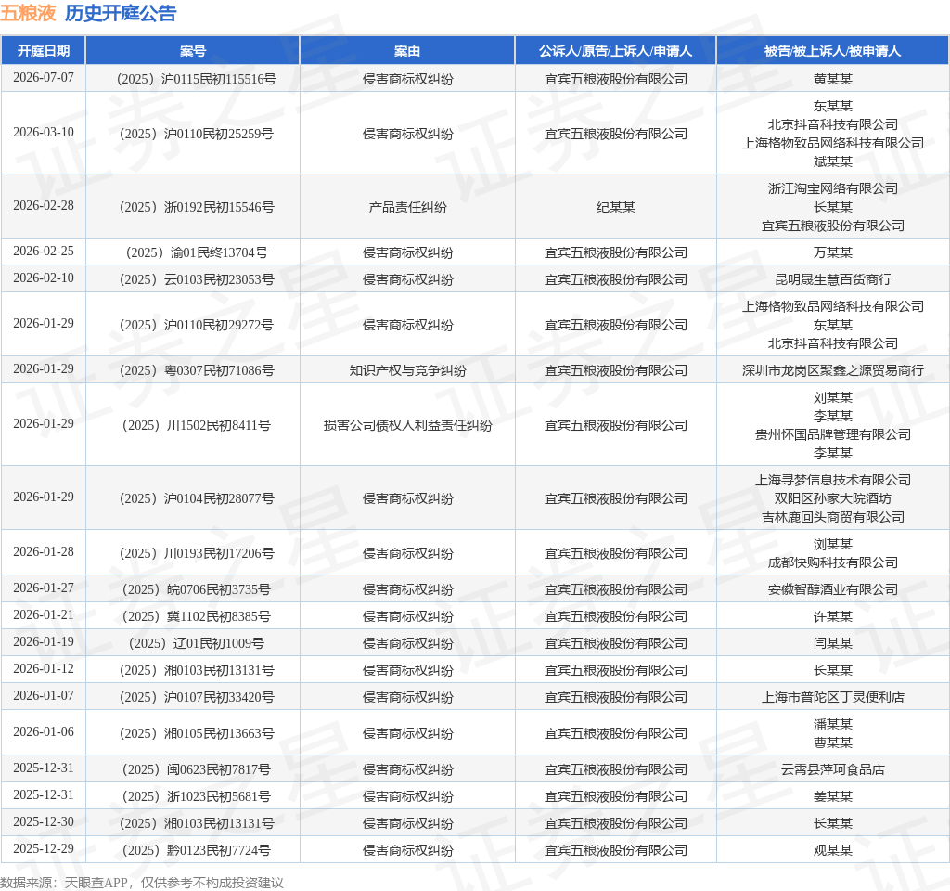950x891 pixels.
Task: Click defendant 万某某
Action: (832, 252)
